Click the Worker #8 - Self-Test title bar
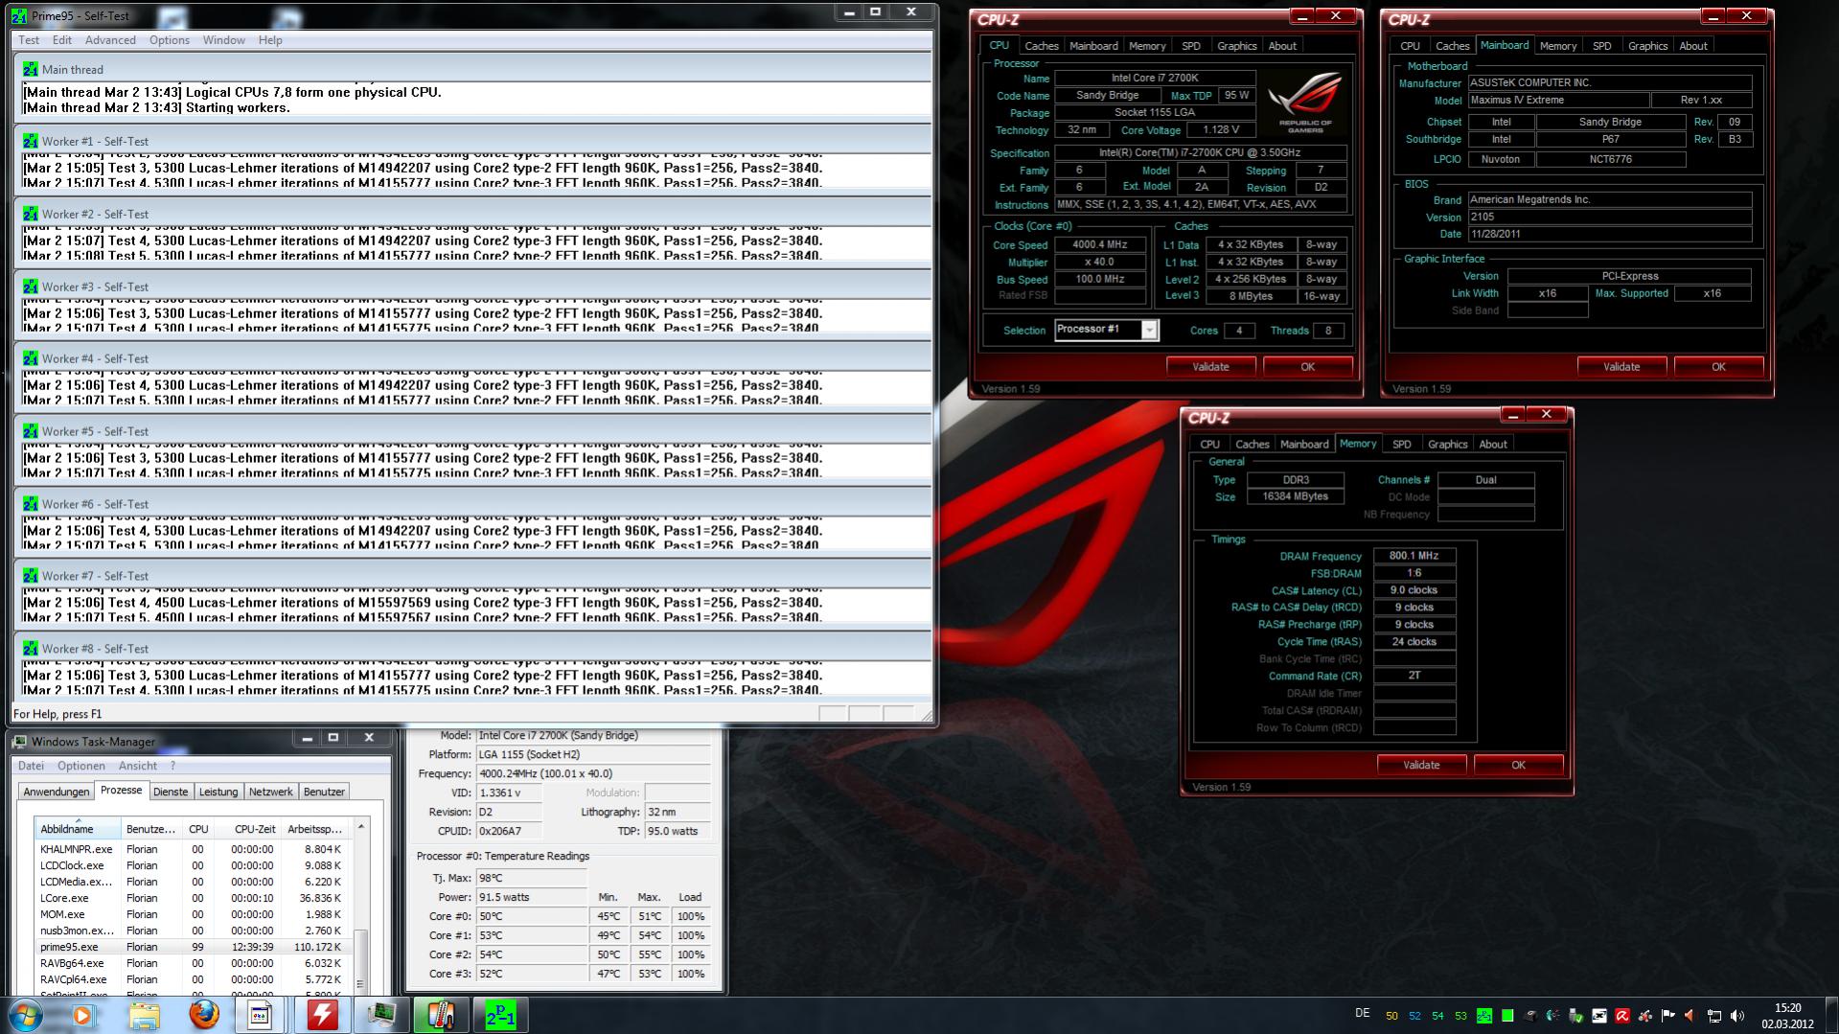 pyautogui.click(x=473, y=649)
